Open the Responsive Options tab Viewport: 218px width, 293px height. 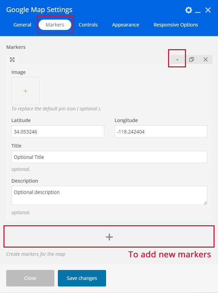pos(176,25)
